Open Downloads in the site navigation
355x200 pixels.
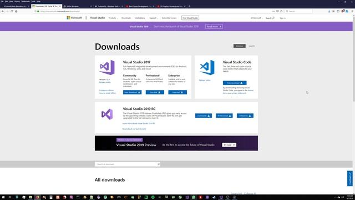click(126, 18)
